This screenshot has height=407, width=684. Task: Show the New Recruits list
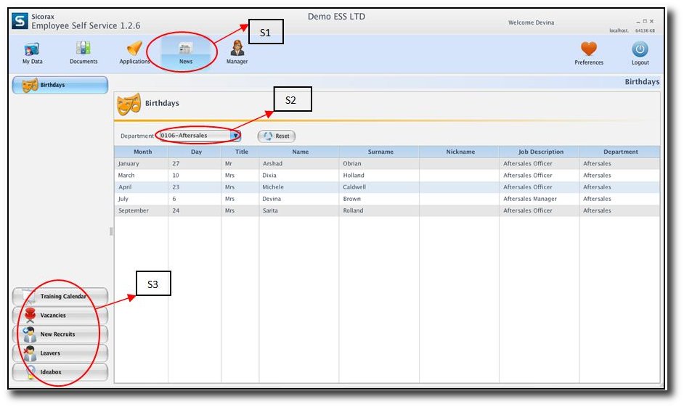tap(60, 334)
